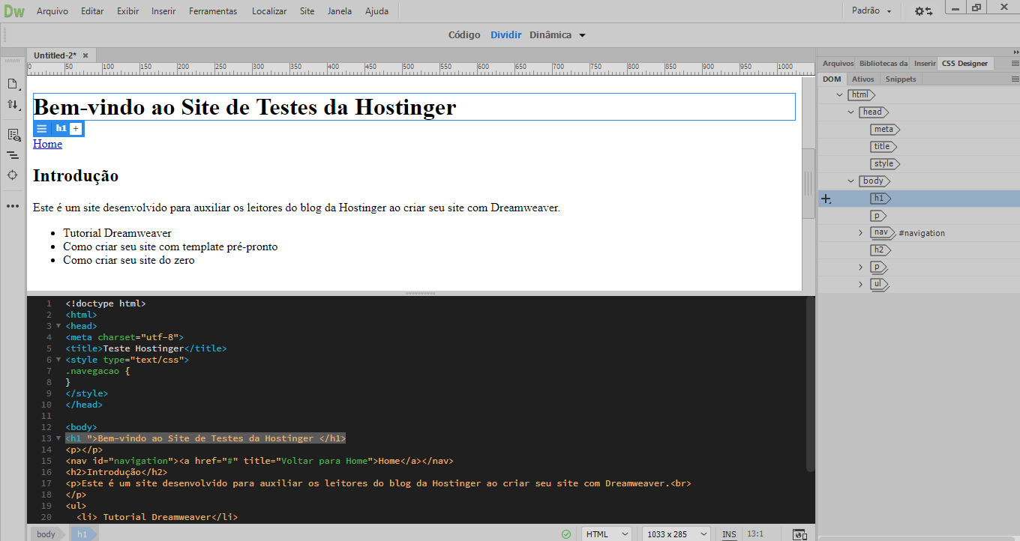
Task: Toggle the INS insert mode indicator
Action: pos(729,534)
